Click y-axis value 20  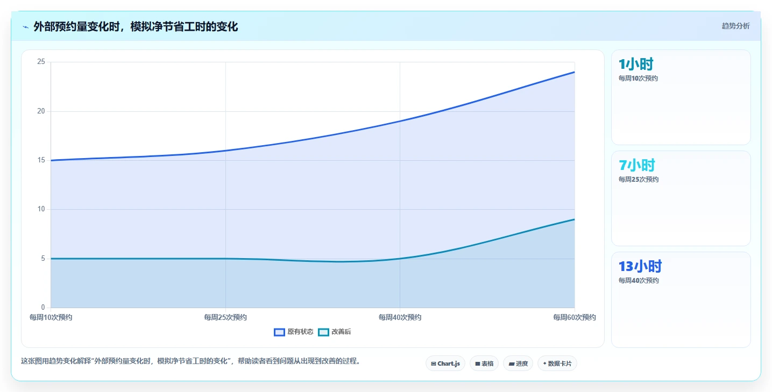(41, 111)
